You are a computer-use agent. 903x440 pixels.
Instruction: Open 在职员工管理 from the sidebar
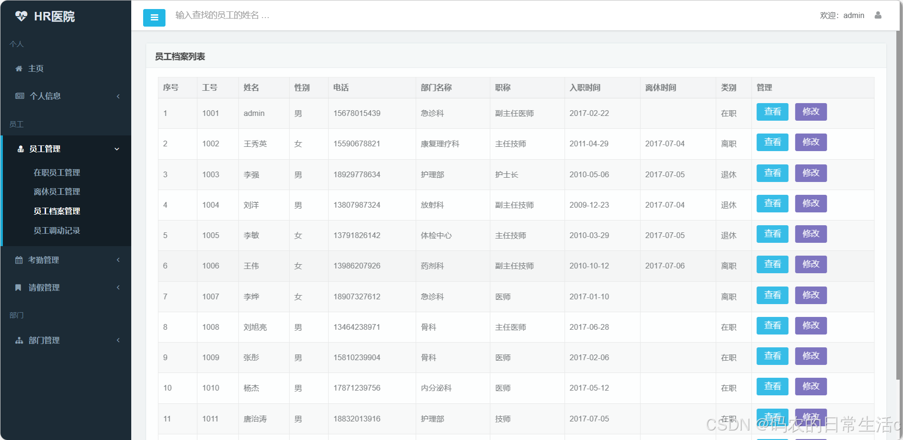pos(57,172)
